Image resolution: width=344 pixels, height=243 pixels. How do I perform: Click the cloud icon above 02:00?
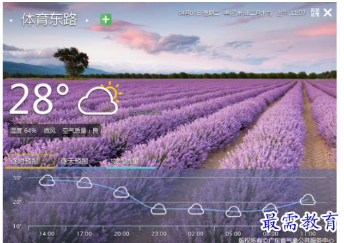click(x=196, y=209)
